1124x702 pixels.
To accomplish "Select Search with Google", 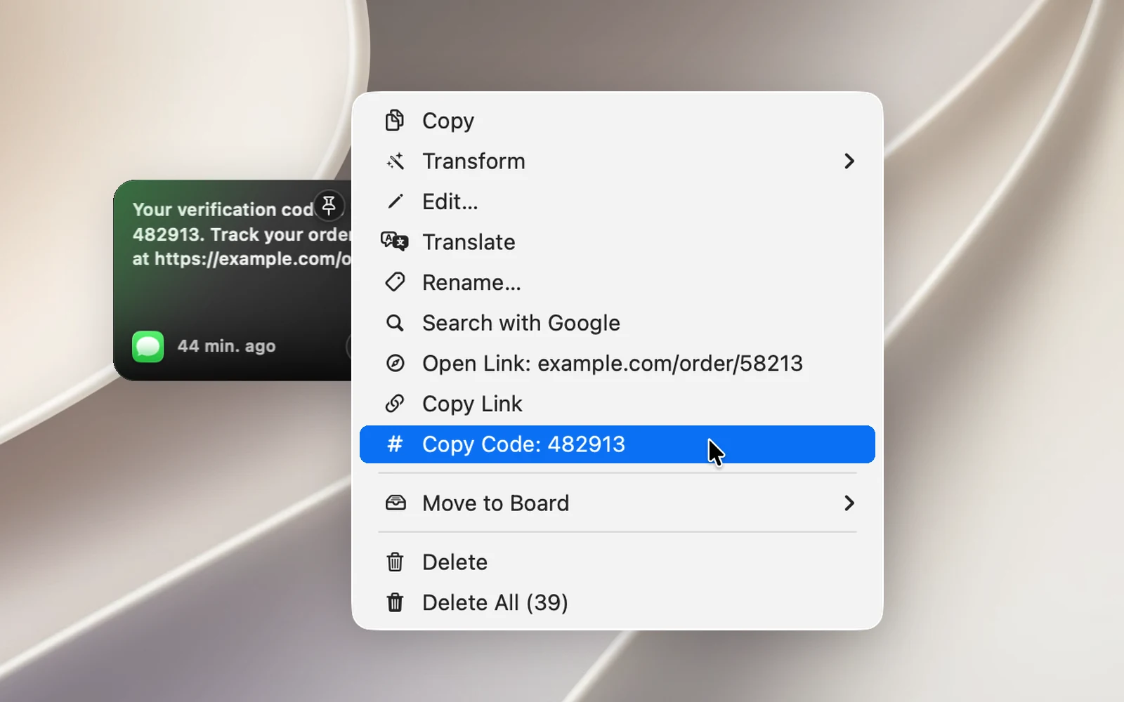I will pyautogui.click(x=617, y=323).
